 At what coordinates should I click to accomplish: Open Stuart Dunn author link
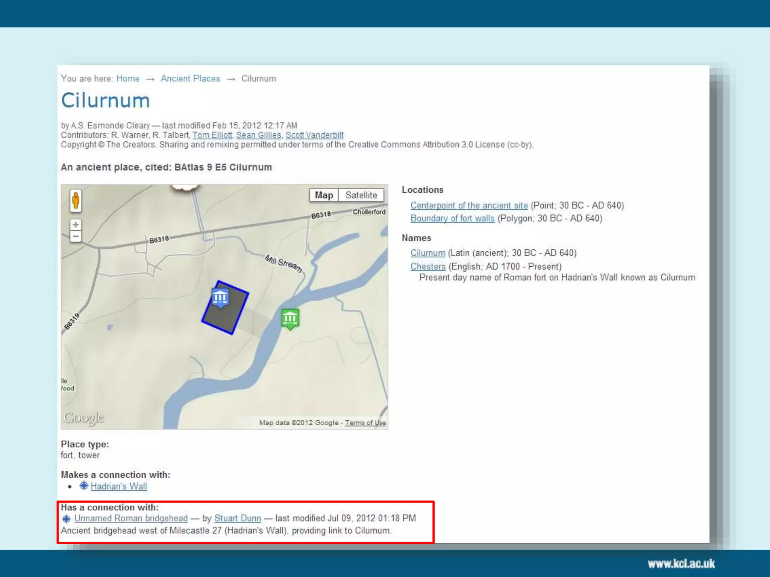237,518
